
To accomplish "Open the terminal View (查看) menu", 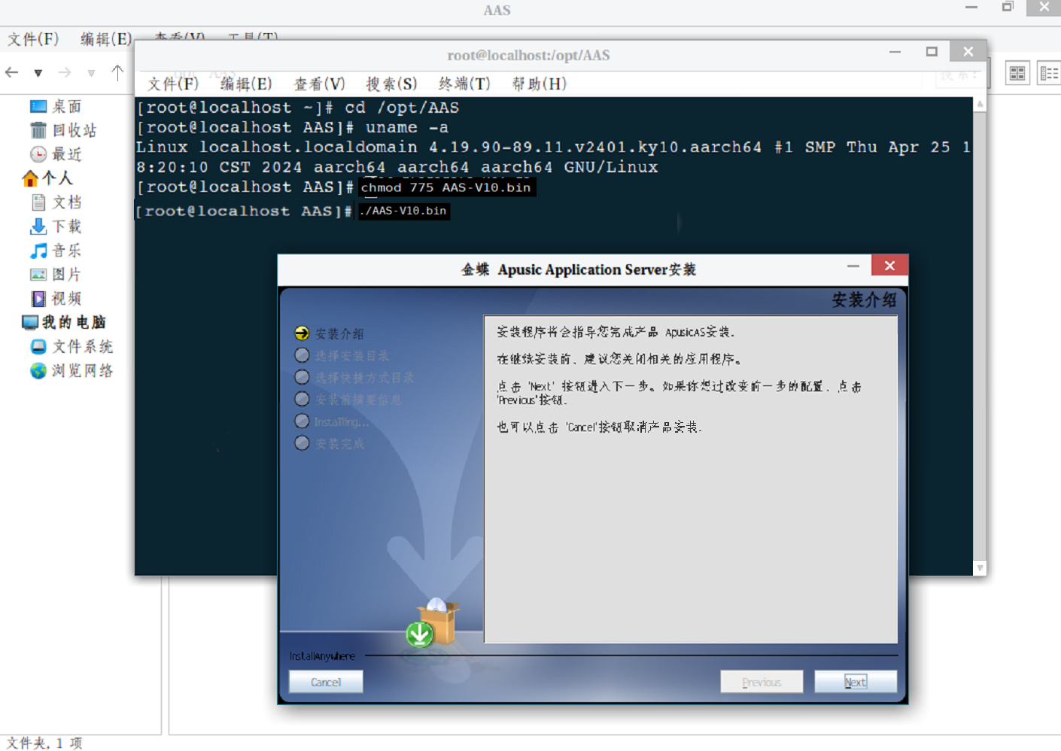I will 319,84.
